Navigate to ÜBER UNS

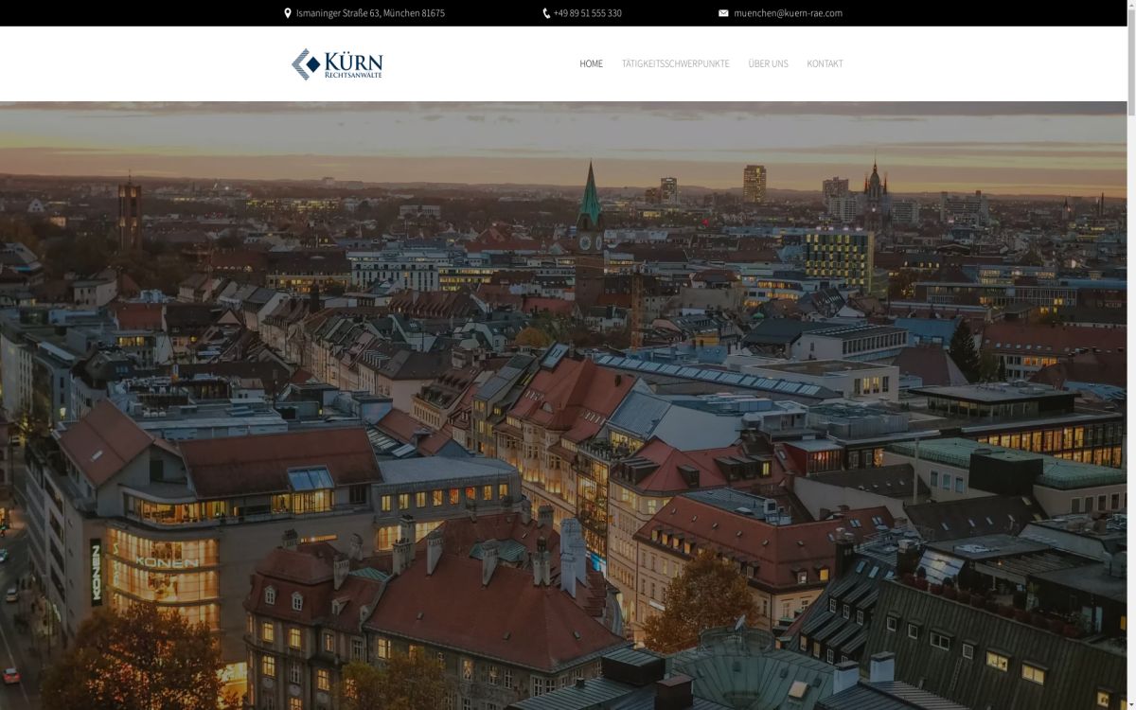(x=768, y=62)
